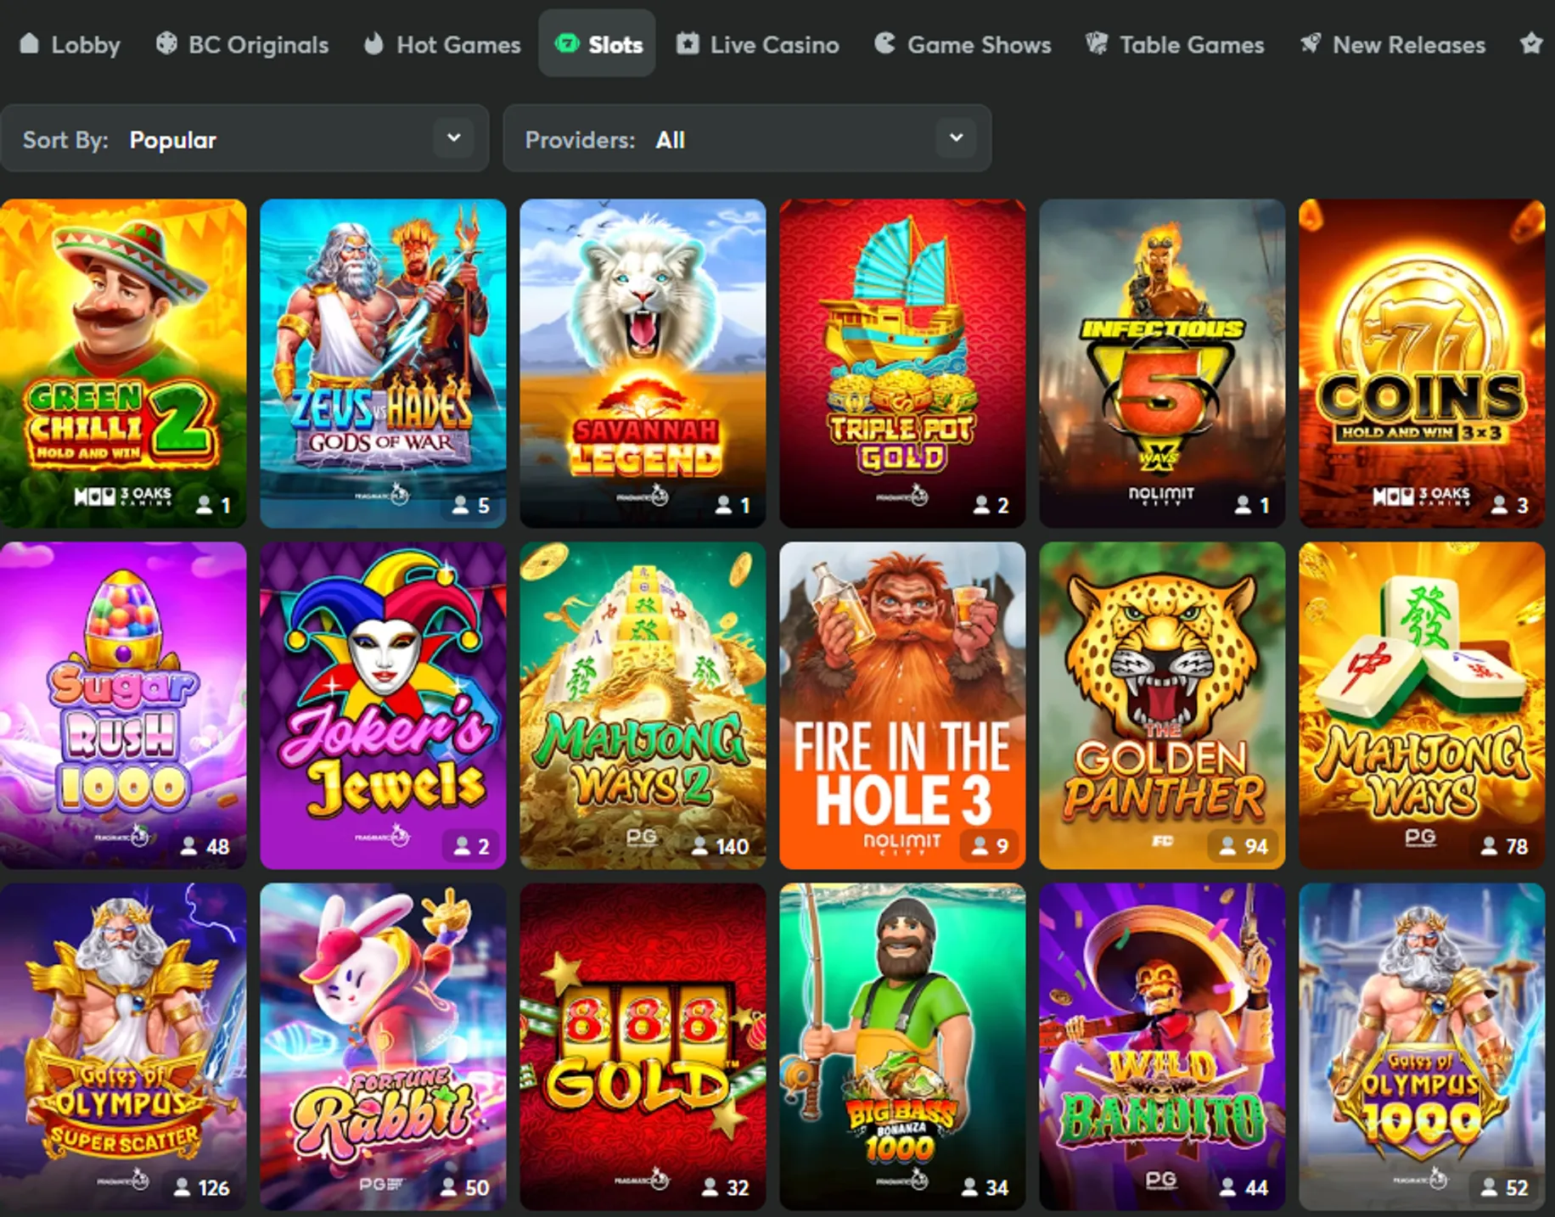1555x1217 pixels.
Task: Click player count badge on Joker's Jewels
Action: click(471, 846)
